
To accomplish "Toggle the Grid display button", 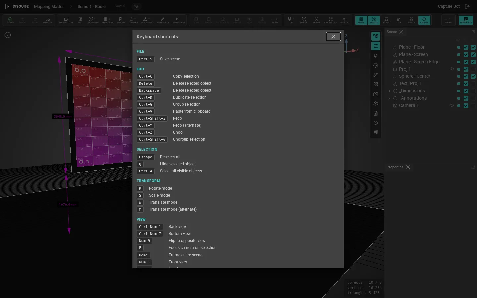I will (x=361, y=20).
